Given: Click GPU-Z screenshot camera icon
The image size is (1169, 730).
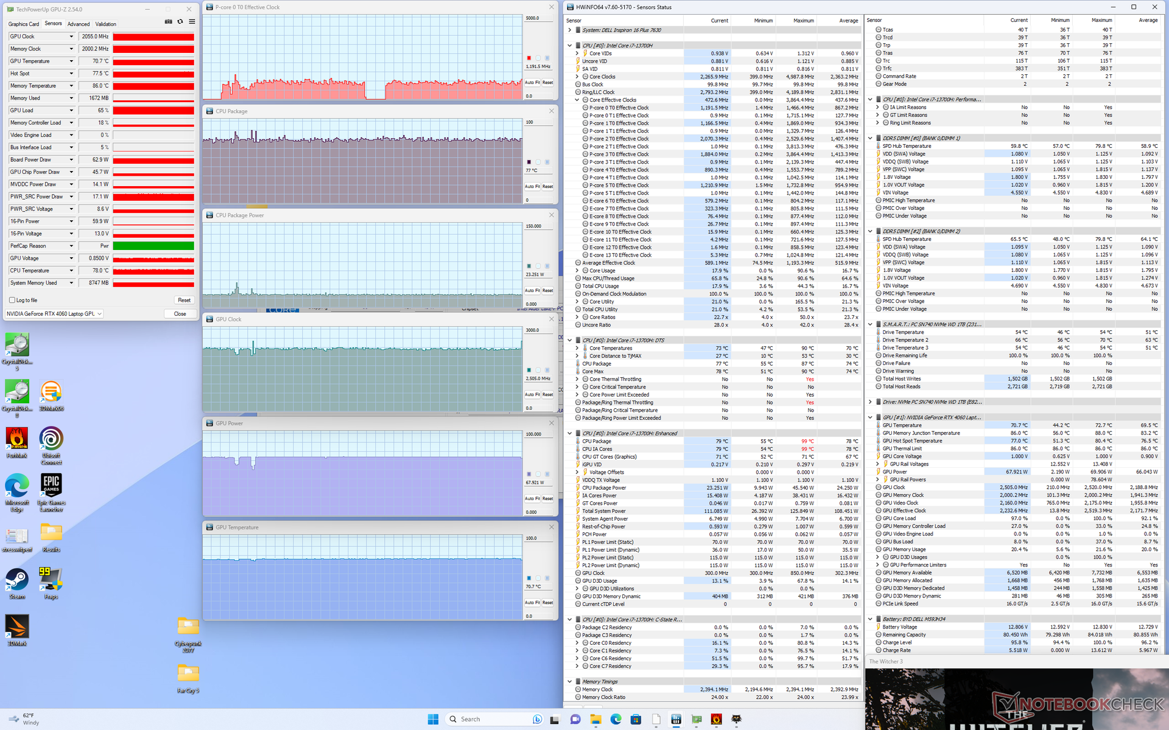Looking at the screenshot, I should 169,22.
